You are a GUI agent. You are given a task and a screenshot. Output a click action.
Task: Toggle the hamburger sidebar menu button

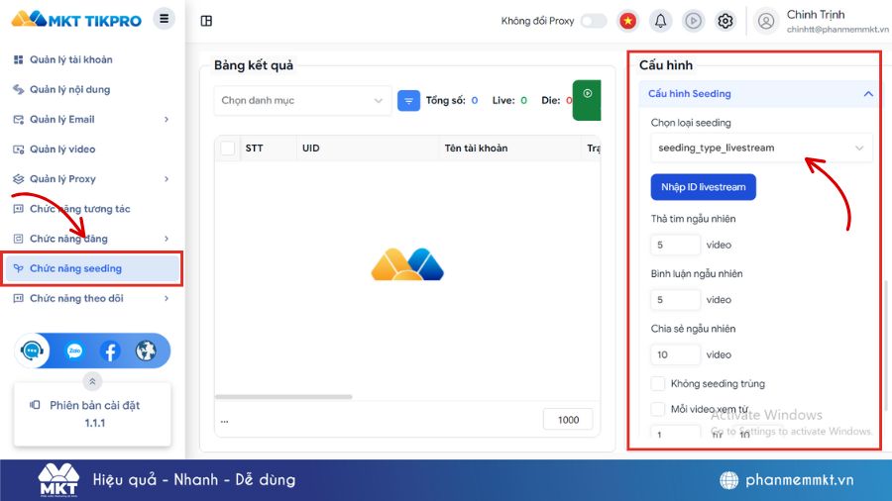(x=164, y=20)
